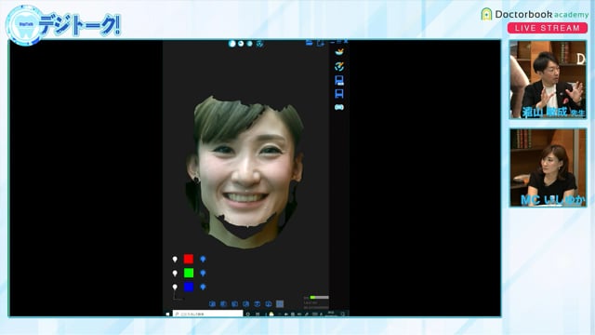Pick the blue color swatch
Screen dimensions: 595x335
[189, 287]
